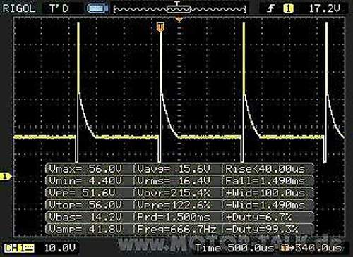Viewport: 353px width, 257px height.
Task: Click the orange T trigger position marker
Action: (160, 27)
